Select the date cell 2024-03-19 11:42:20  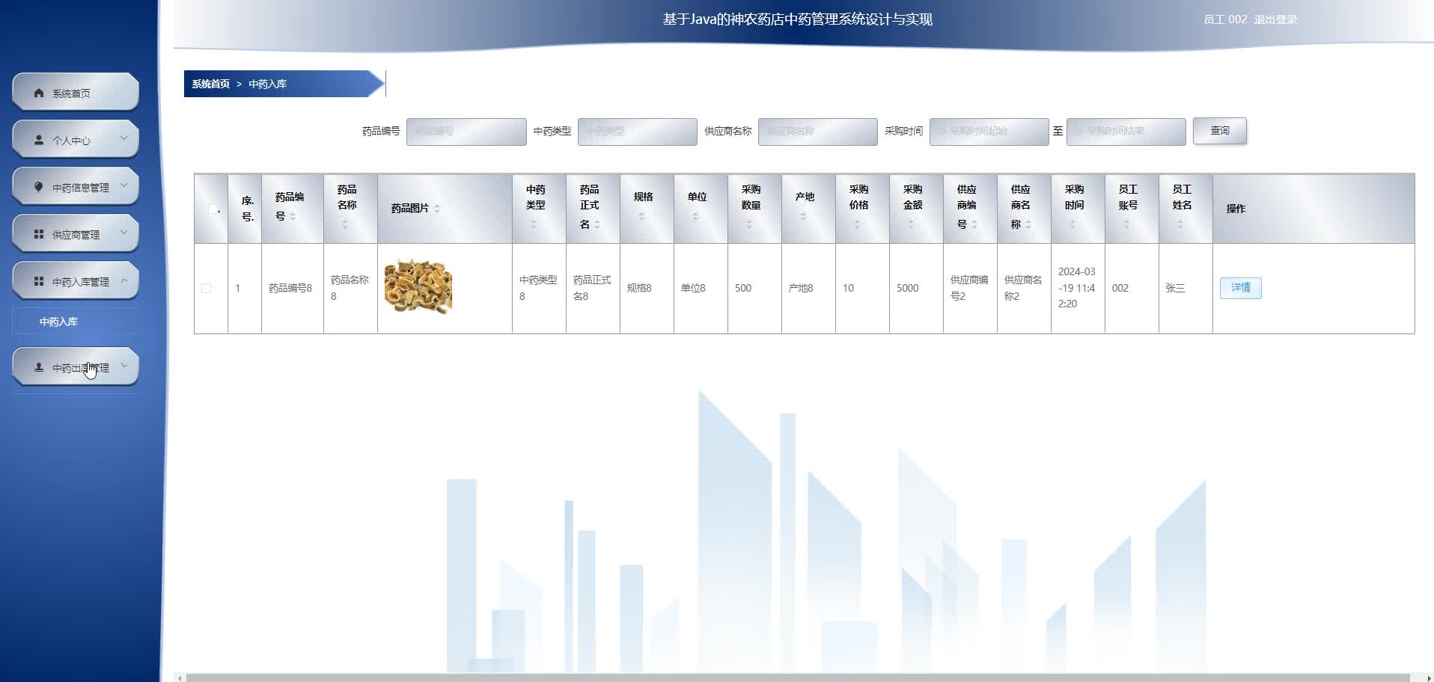(1077, 288)
